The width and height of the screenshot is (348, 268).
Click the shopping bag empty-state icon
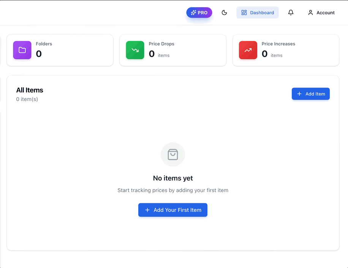click(x=173, y=154)
